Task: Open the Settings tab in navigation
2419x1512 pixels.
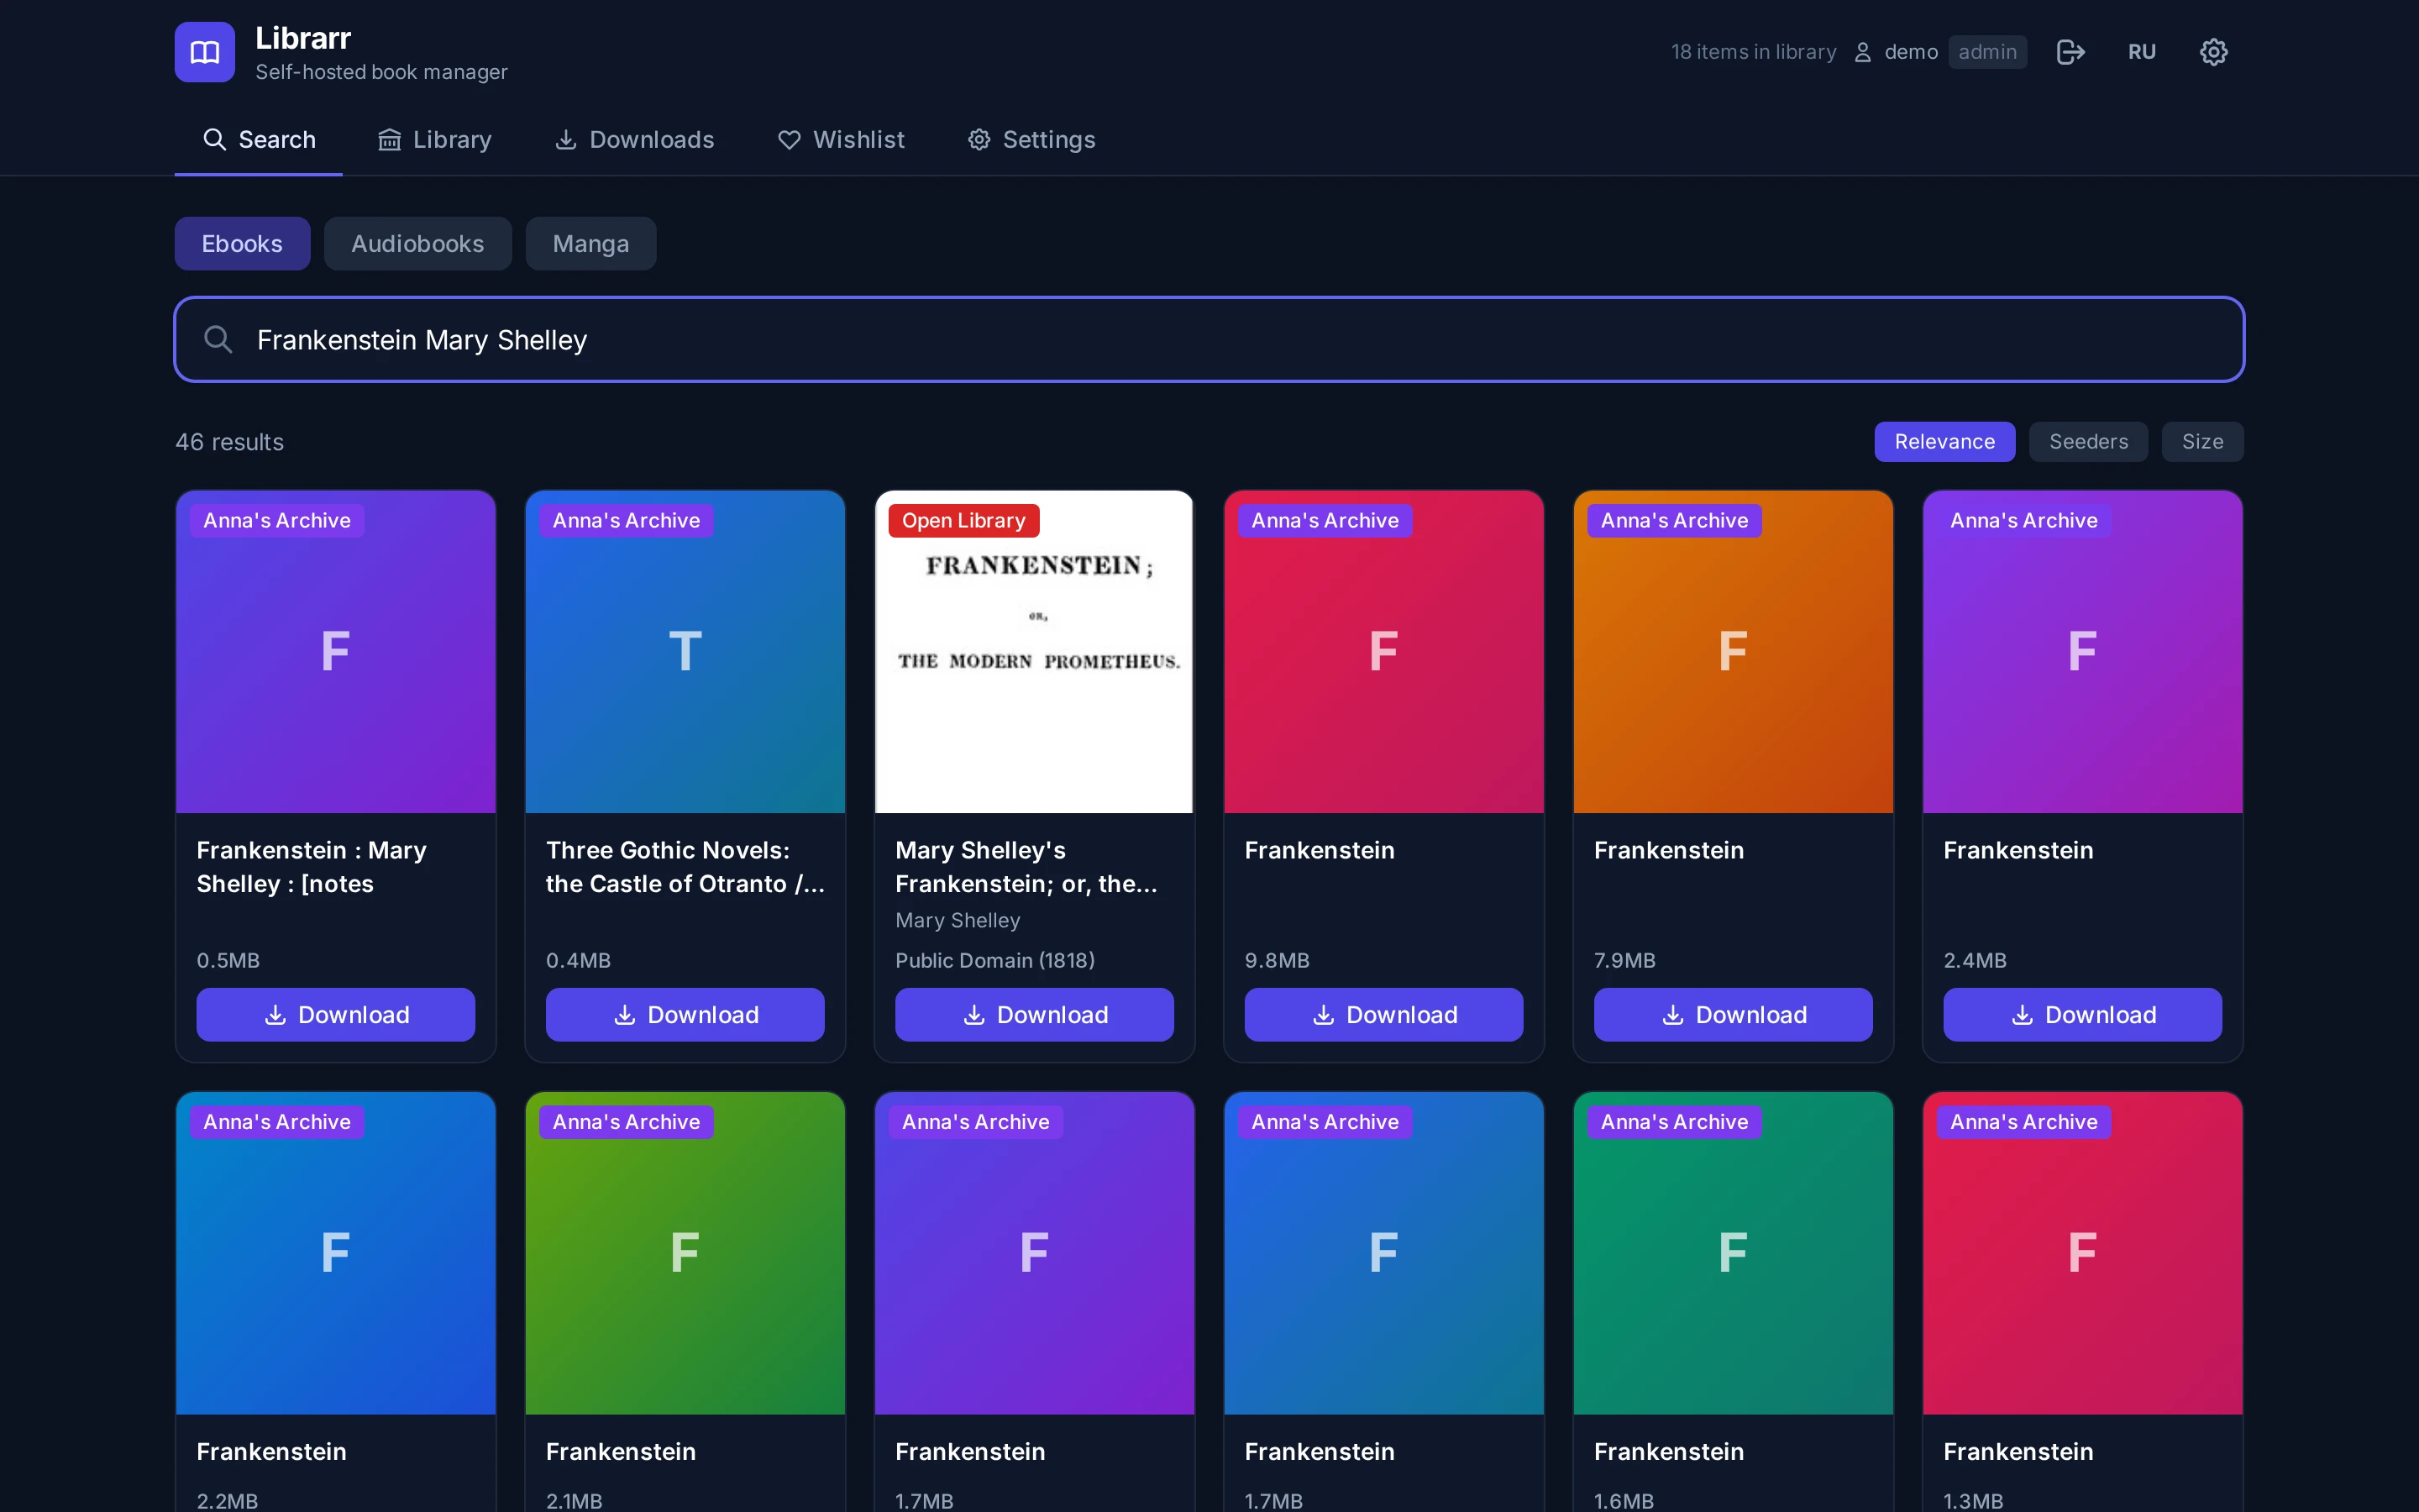Action: click(x=1031, y=140)
